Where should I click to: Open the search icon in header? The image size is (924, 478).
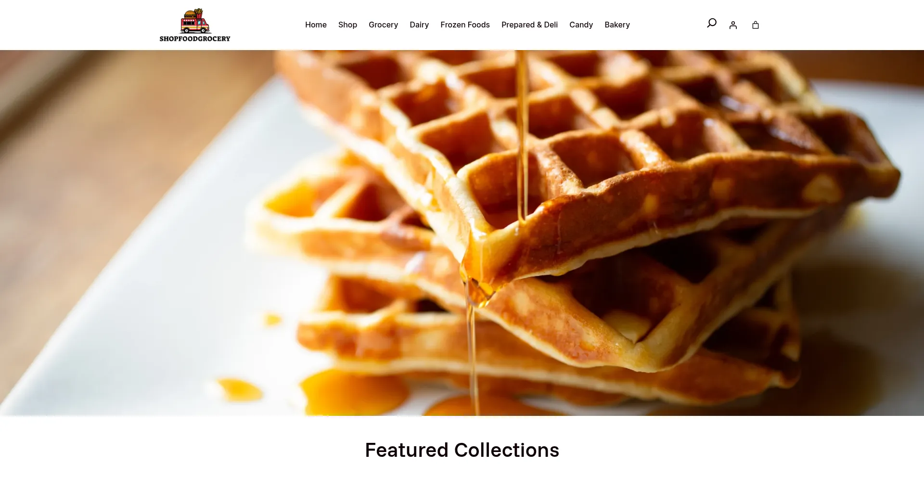click(711, 23)
